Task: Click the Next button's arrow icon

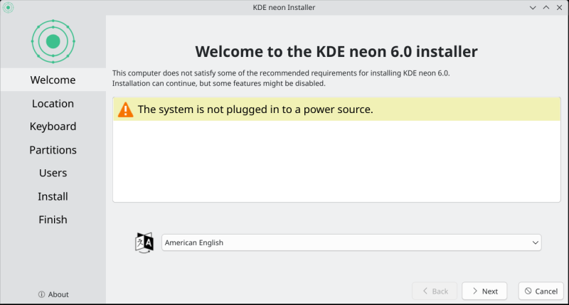Action: tap(474, 291)
